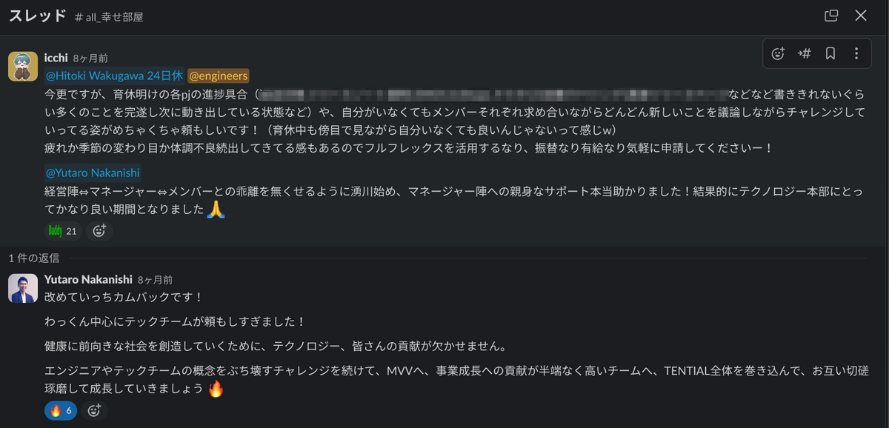This screenshot has height=428, width=889.
Task: Add a reaction from the message hover toolbar
Action: pos(778,53)
